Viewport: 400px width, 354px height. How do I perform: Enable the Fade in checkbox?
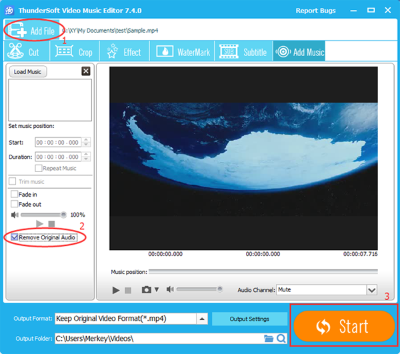click(x=14, y=194)
